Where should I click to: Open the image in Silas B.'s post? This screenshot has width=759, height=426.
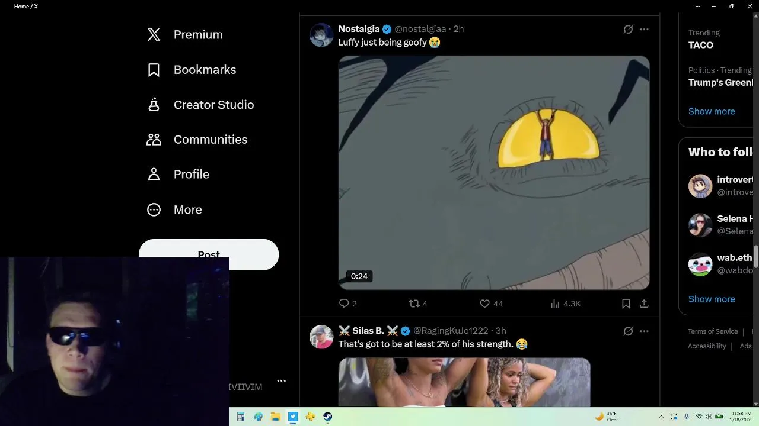(x=464, y=382)
